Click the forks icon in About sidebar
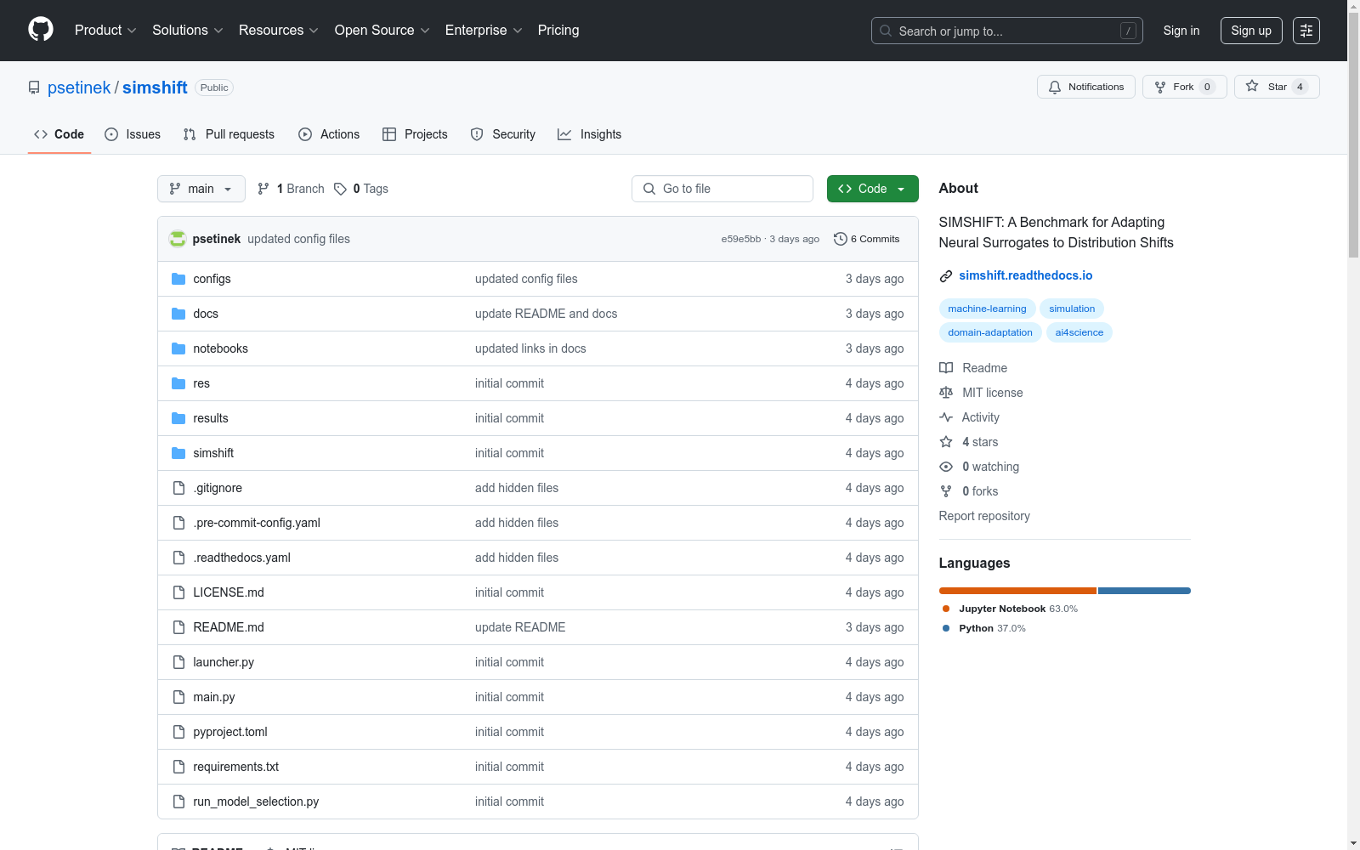The image size is (1360, 850). pos(946,491)
